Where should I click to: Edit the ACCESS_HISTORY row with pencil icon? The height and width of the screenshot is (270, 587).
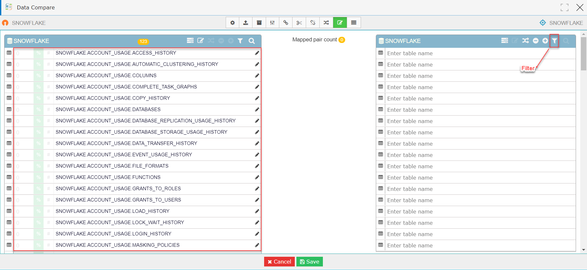click(257, 53)
